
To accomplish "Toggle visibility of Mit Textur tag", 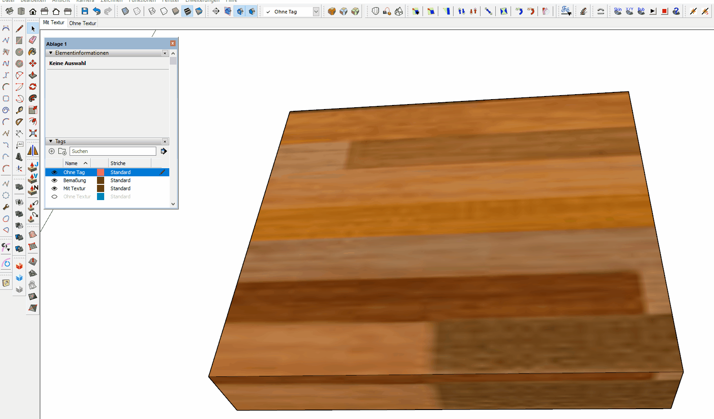I will 54,188.
